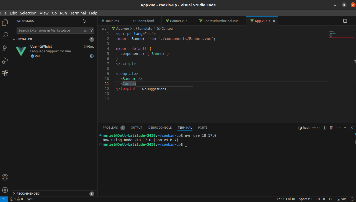Click the 92ms activation time label
This screenshot has width=356, height=202.
89,47
